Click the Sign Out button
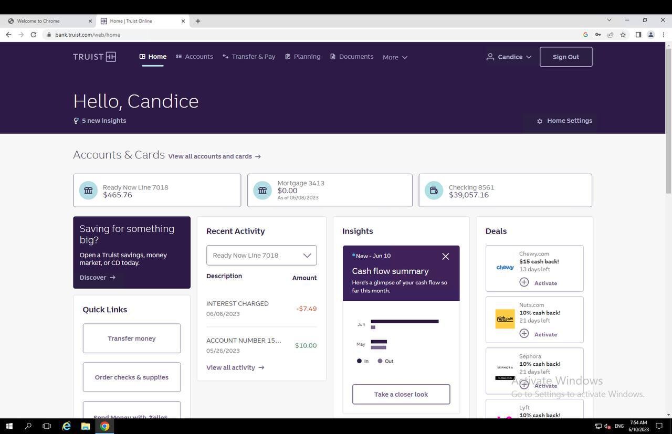 point(566,57)
